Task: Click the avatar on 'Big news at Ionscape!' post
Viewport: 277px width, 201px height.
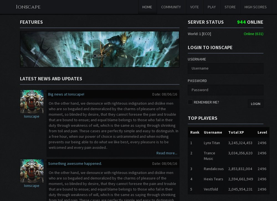Action: (32, 102)
